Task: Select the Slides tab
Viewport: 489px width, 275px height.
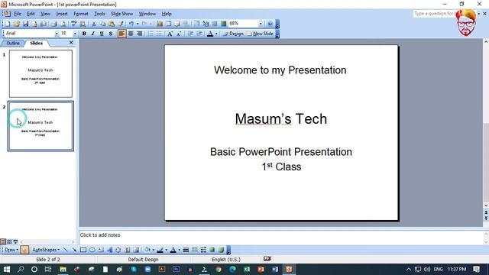Action: pyautogui.click(x=36, y=43)
